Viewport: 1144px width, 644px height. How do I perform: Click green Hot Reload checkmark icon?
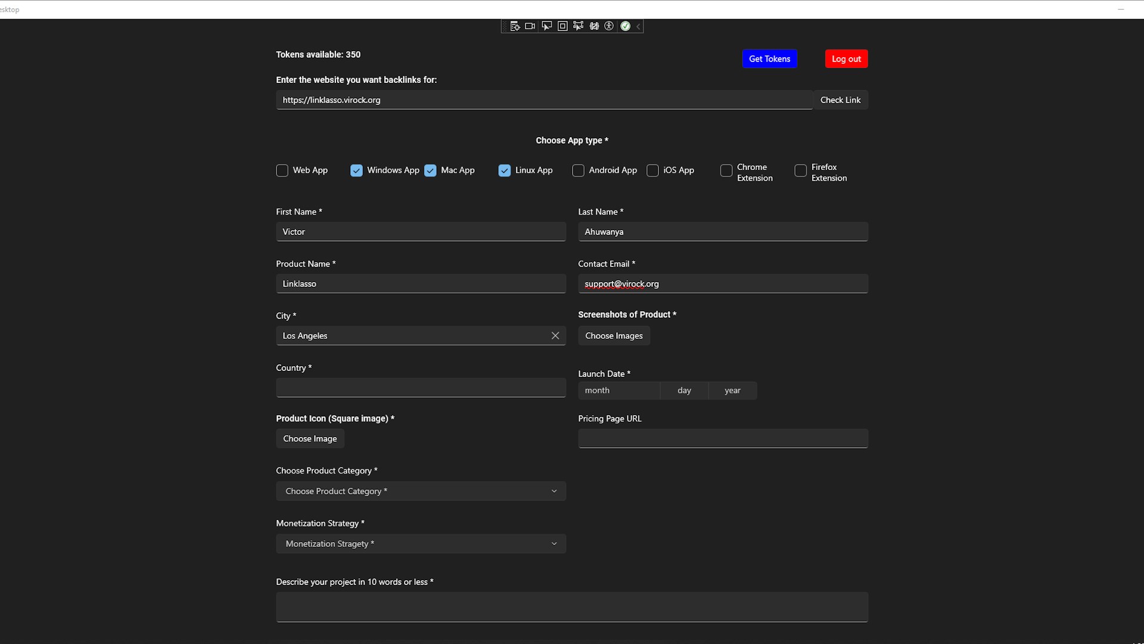click(625, 26)
